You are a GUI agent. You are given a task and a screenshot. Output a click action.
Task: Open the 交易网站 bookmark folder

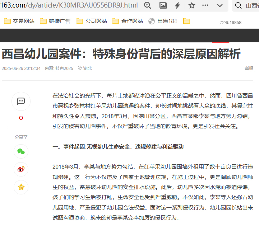tap(19, 21)
